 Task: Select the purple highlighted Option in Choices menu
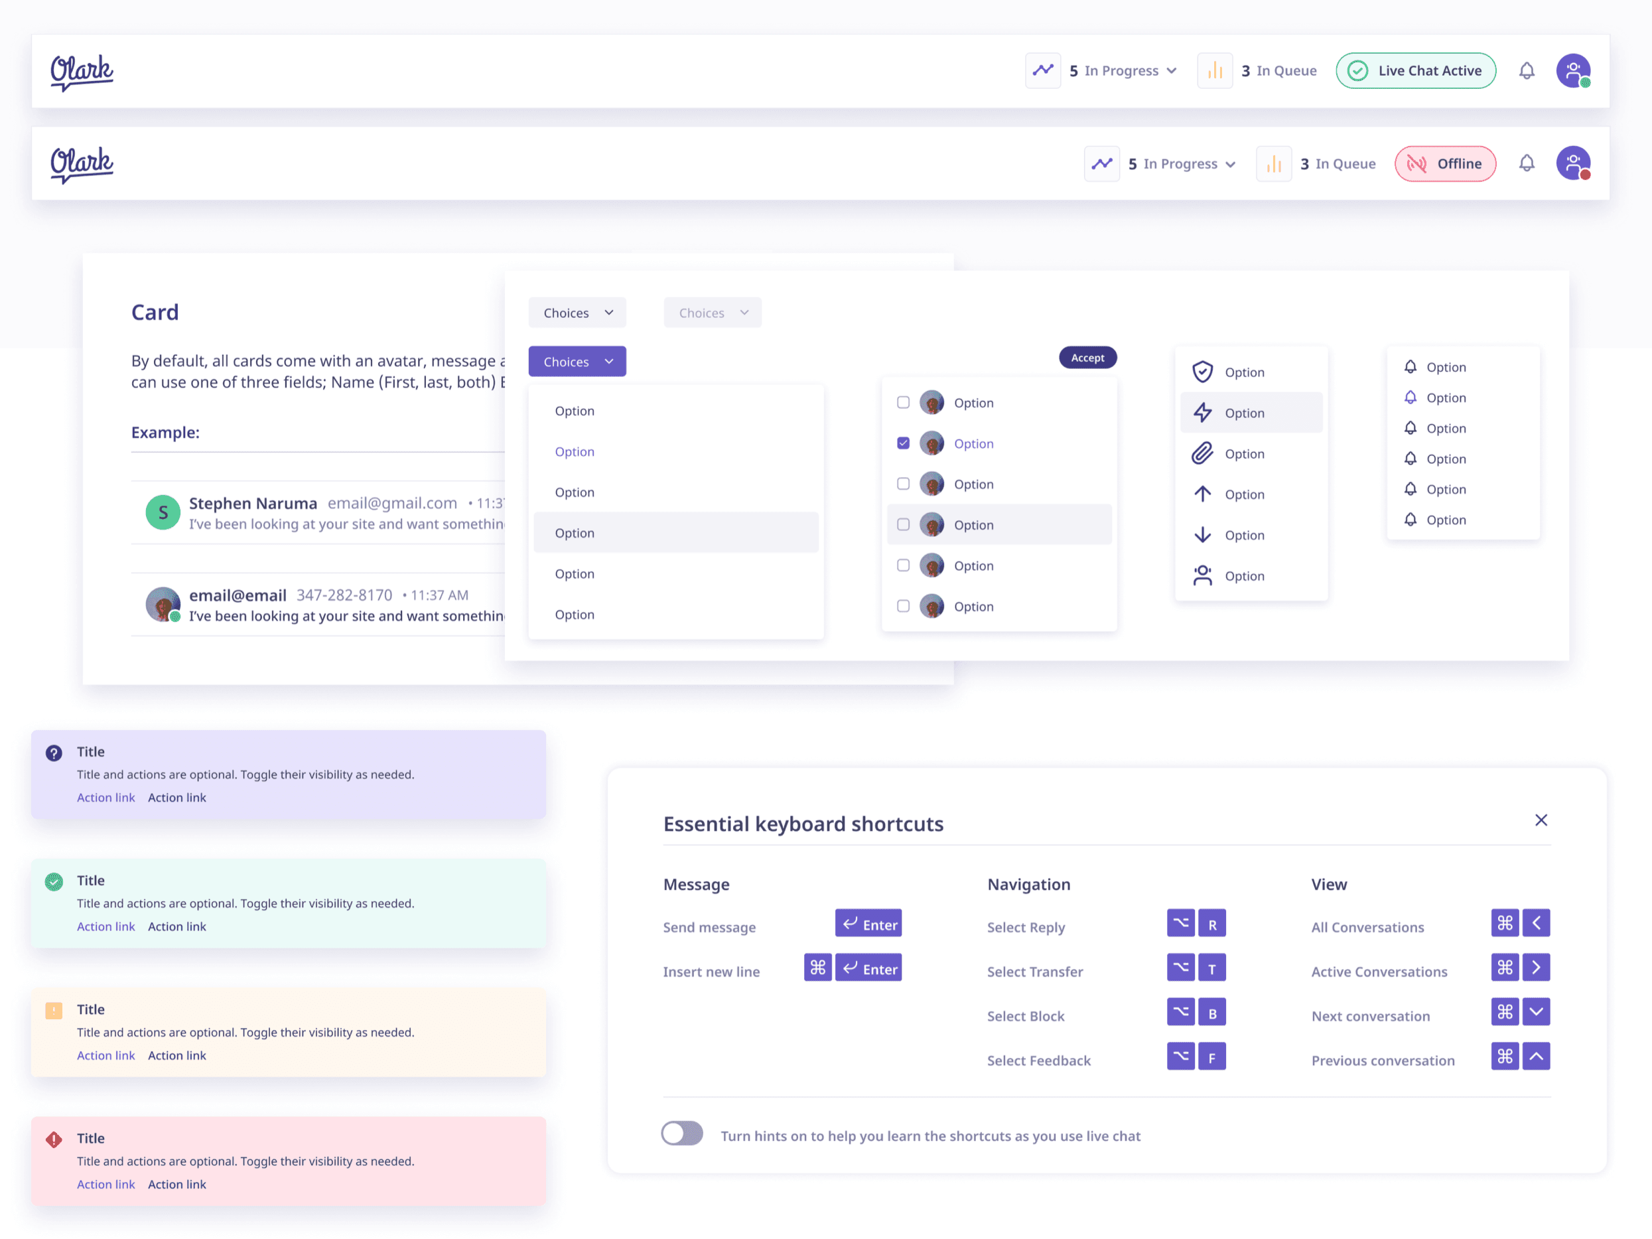click(x=676, y=451)
